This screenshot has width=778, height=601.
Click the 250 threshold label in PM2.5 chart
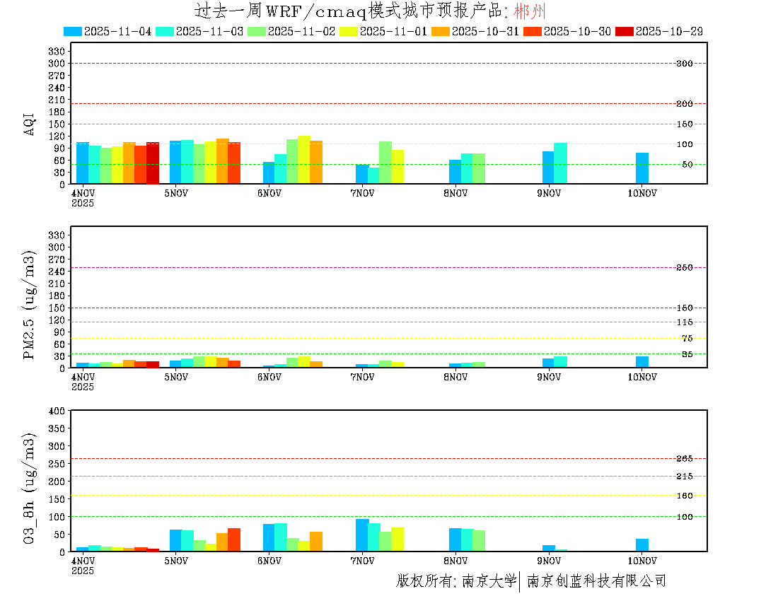coord(684,267)
